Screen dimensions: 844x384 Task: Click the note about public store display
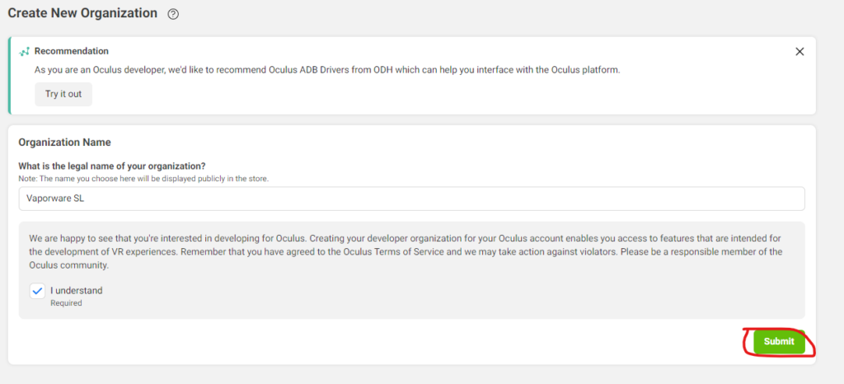coord(143,179)
